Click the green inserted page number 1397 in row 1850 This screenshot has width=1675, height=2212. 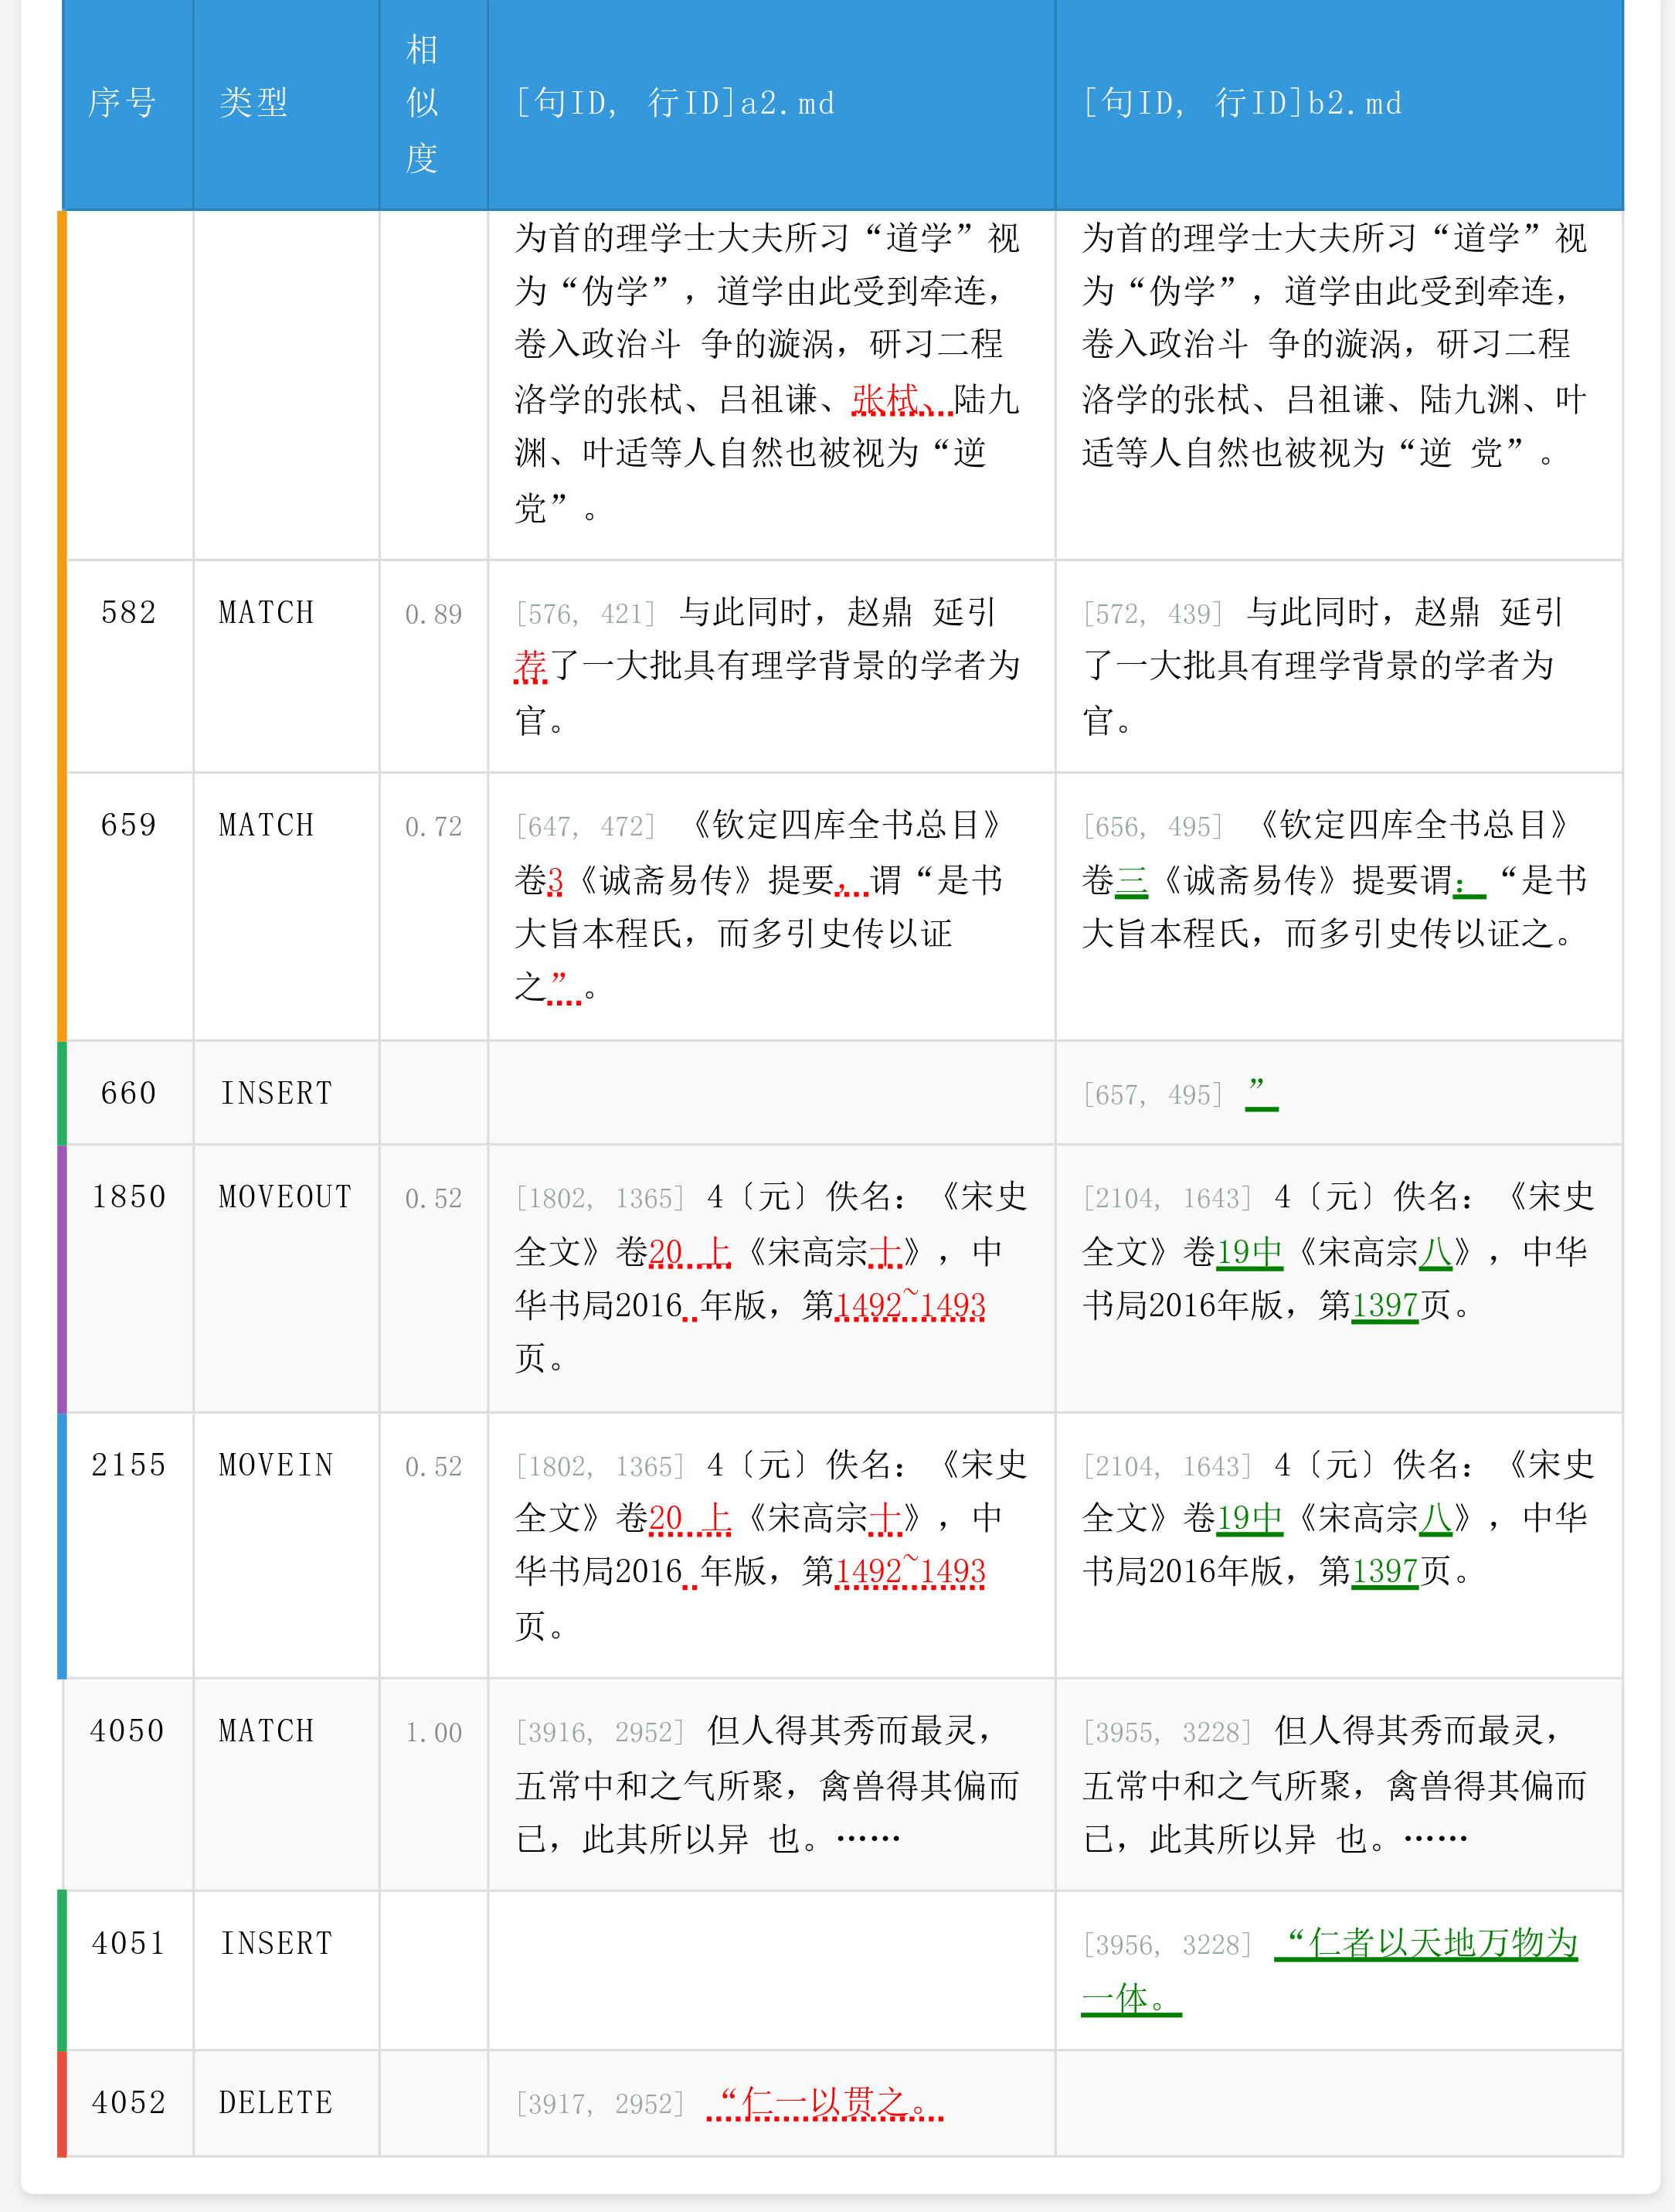[1385, 1305]
